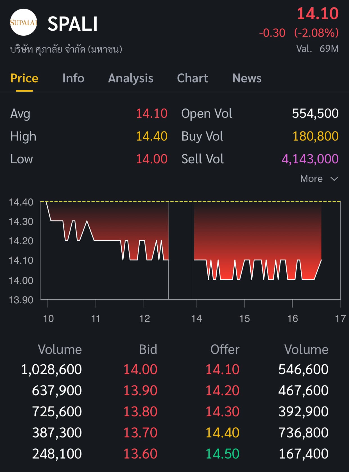This screenshot has width=349, height=472.
Task: Open the Price tab
Action: click(x=24, y=78)
